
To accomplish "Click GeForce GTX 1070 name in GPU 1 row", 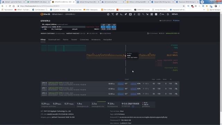I will tap(55, 88).
